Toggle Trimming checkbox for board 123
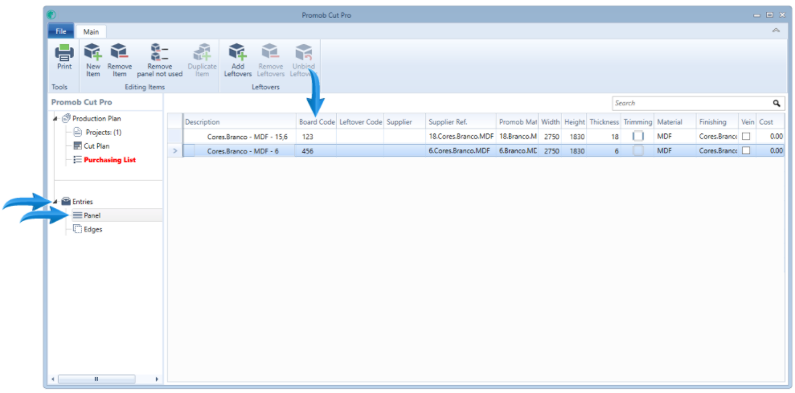The image size is (795, 393). pos(637,137)
